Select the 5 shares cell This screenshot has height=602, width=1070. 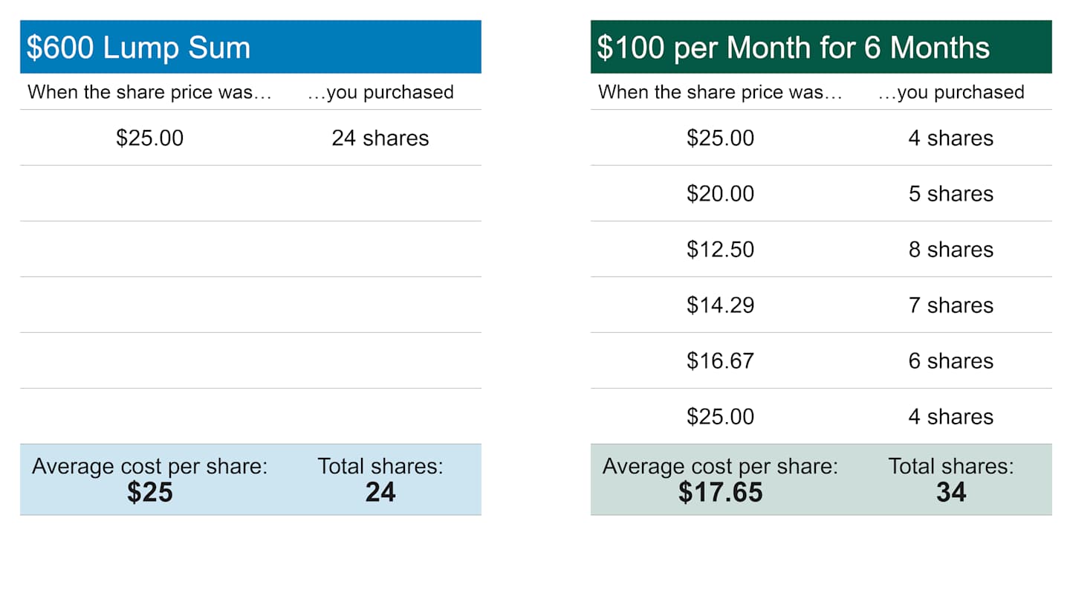click(950, 194)
